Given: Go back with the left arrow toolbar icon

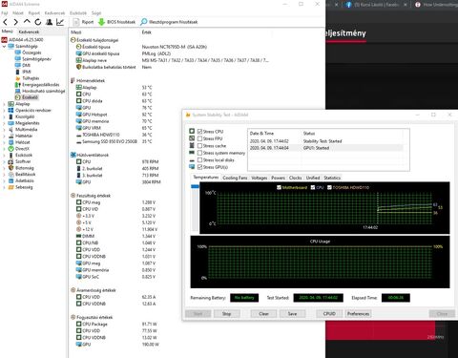Looking at the screenshot, I should (x=5, y=22).
